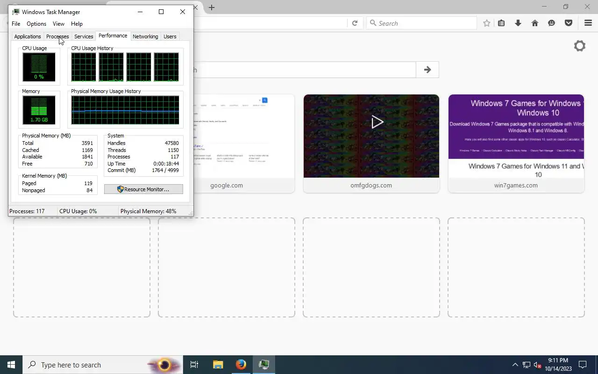Click the Available 1841 memory row
The width and height of the screenshot is (598, 374).
(57, 157)
